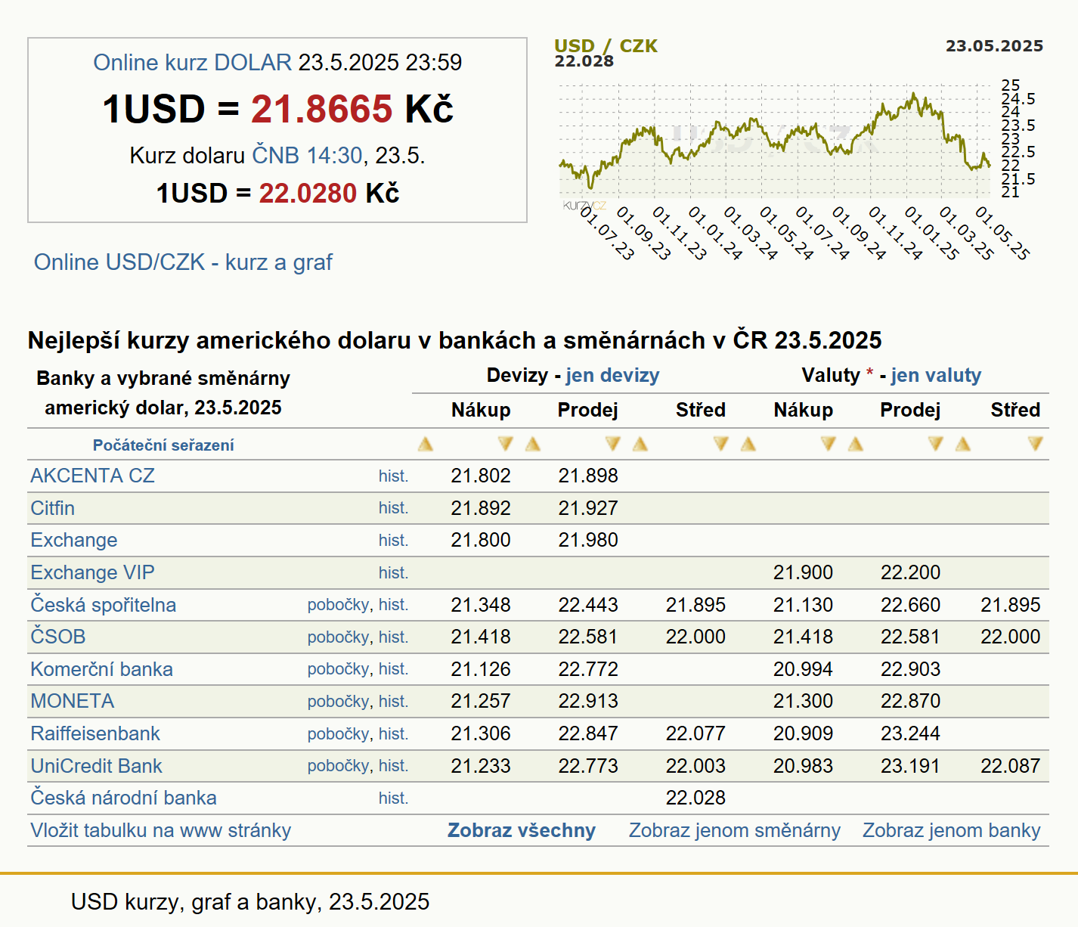The width and height of the screenshot is (1078, 927).
Task: Open Česká národní banka link
Action: pyautogui.click(x=123, y=798)
